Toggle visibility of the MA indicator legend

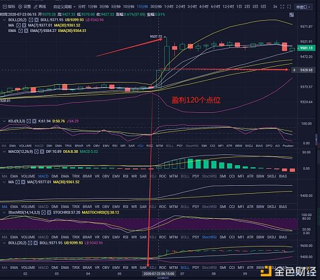tap(18, 24)
